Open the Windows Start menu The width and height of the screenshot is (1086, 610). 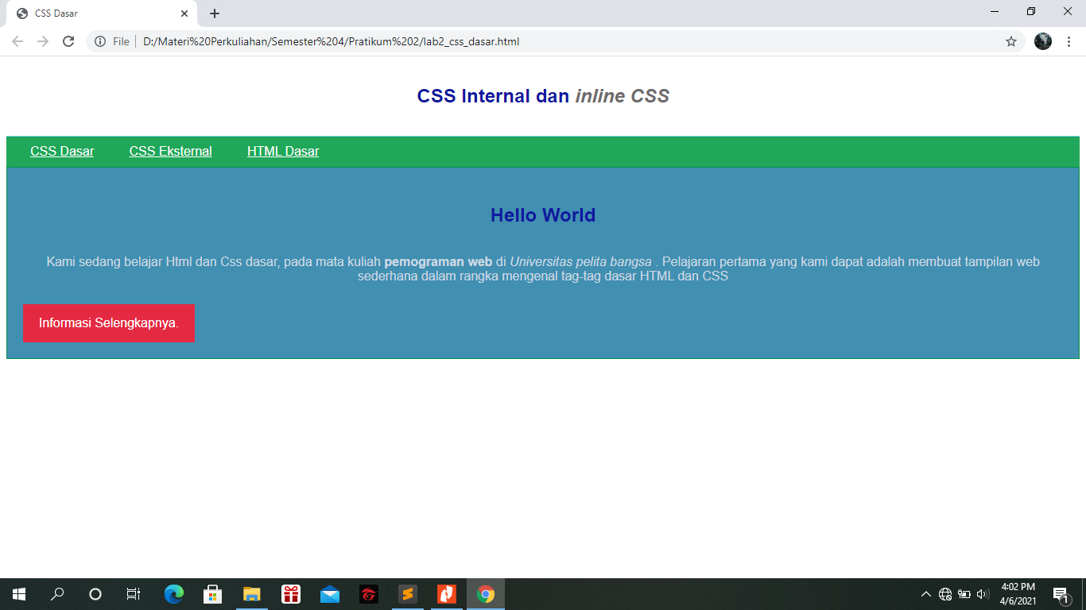click(19, 594)
